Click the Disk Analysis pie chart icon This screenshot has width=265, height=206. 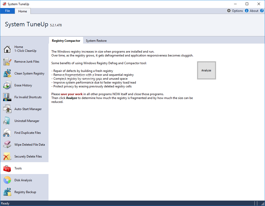pos(7,180)
